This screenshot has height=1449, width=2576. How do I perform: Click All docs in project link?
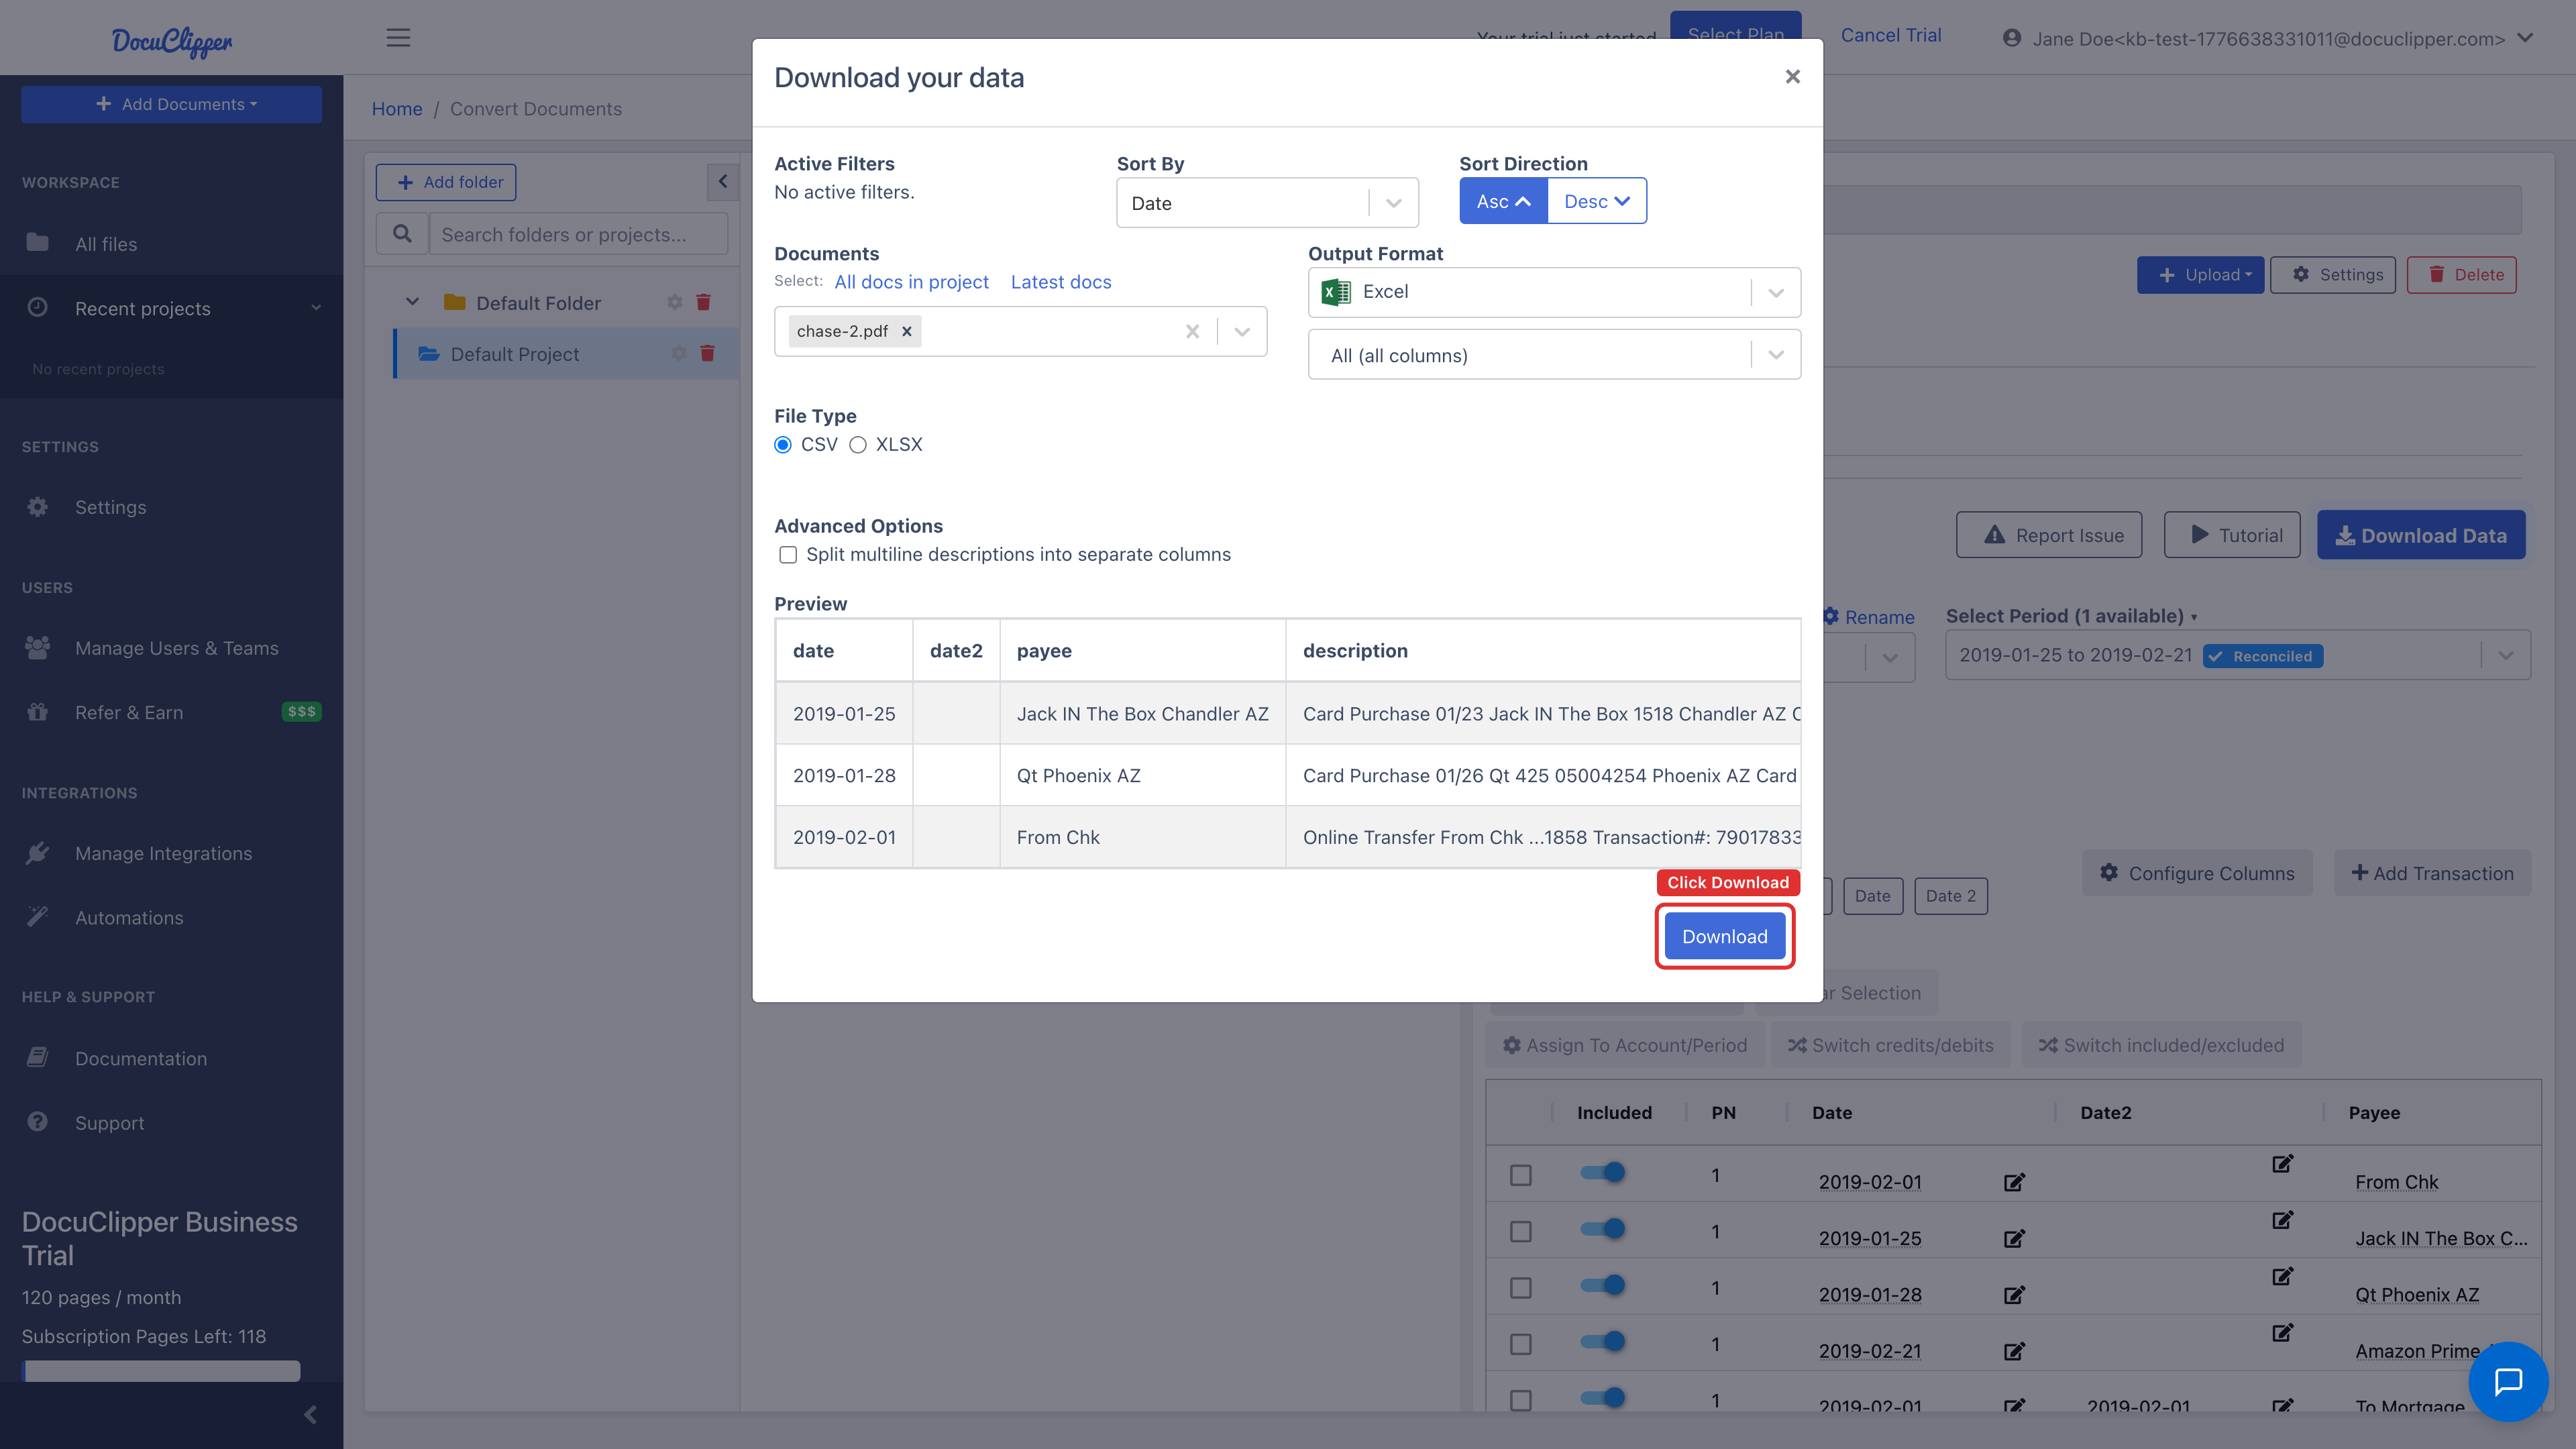click(911, 282)
